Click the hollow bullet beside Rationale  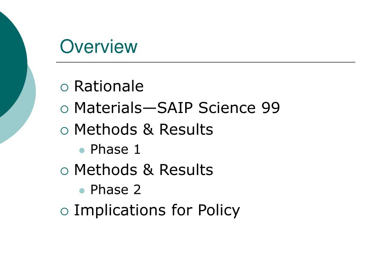[x=64, y=87]
